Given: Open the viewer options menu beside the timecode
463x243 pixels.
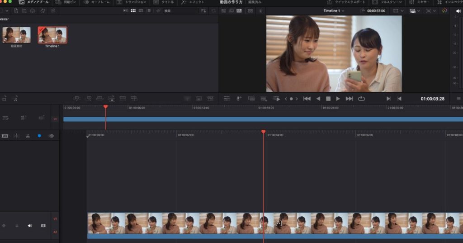Looking at the screenshot, I should (x=458, y=99).
